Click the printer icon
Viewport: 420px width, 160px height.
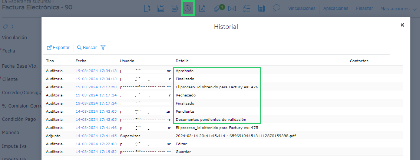[174, 8]
